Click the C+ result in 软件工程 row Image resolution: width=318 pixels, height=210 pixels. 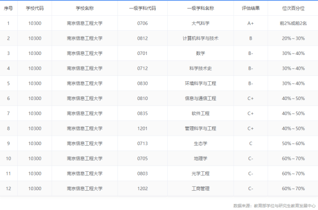(x=251, y=113)
